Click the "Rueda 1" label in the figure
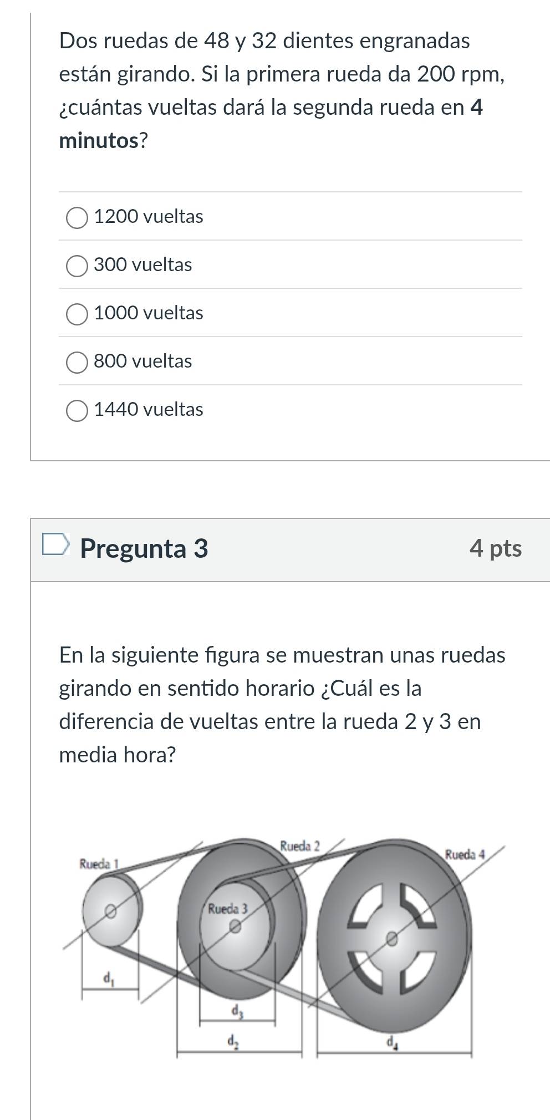The image size is (550, 1120). [x=99, y=863]
